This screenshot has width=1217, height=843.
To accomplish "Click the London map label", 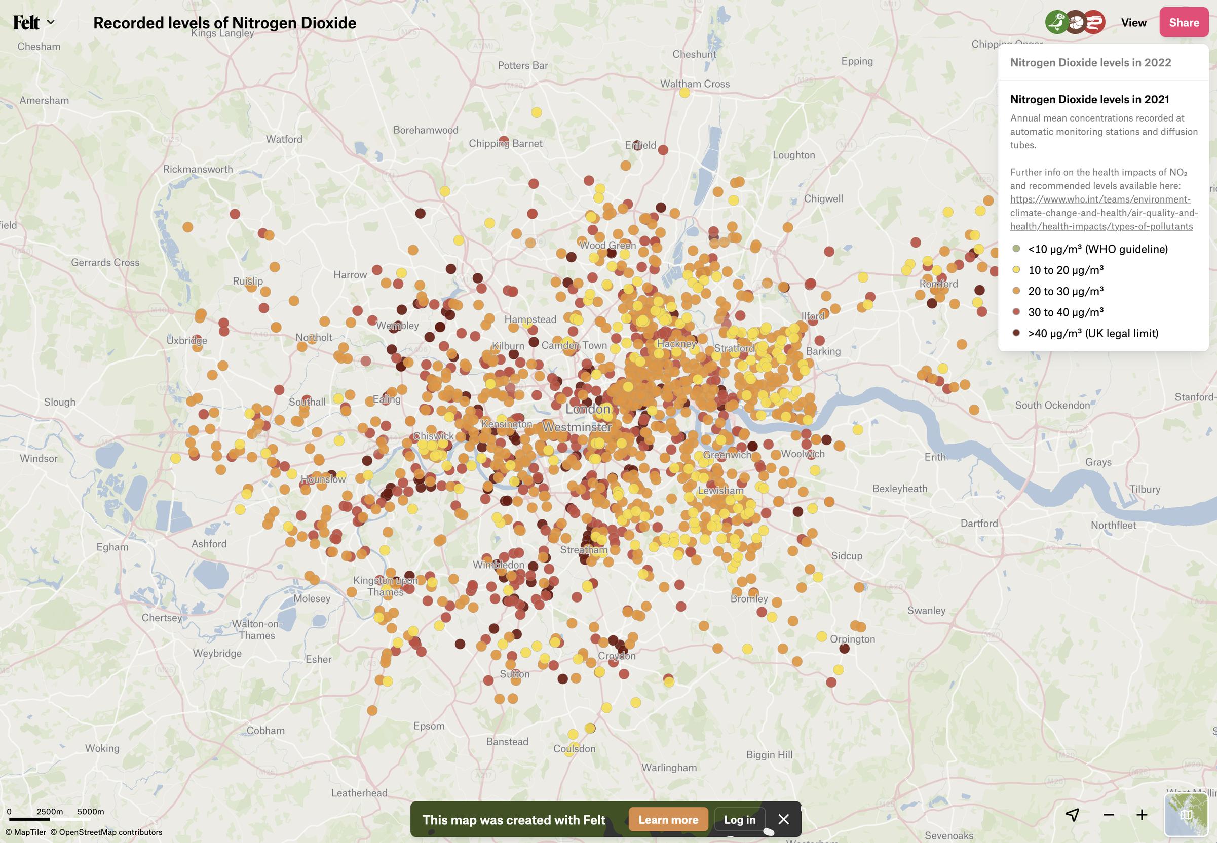I will (x=588, y=409).
